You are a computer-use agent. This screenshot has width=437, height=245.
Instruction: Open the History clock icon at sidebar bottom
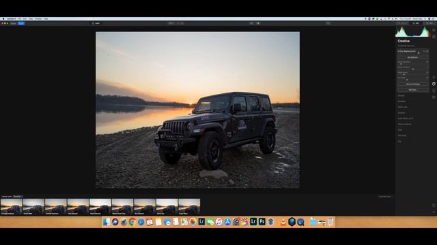[434, 206]
